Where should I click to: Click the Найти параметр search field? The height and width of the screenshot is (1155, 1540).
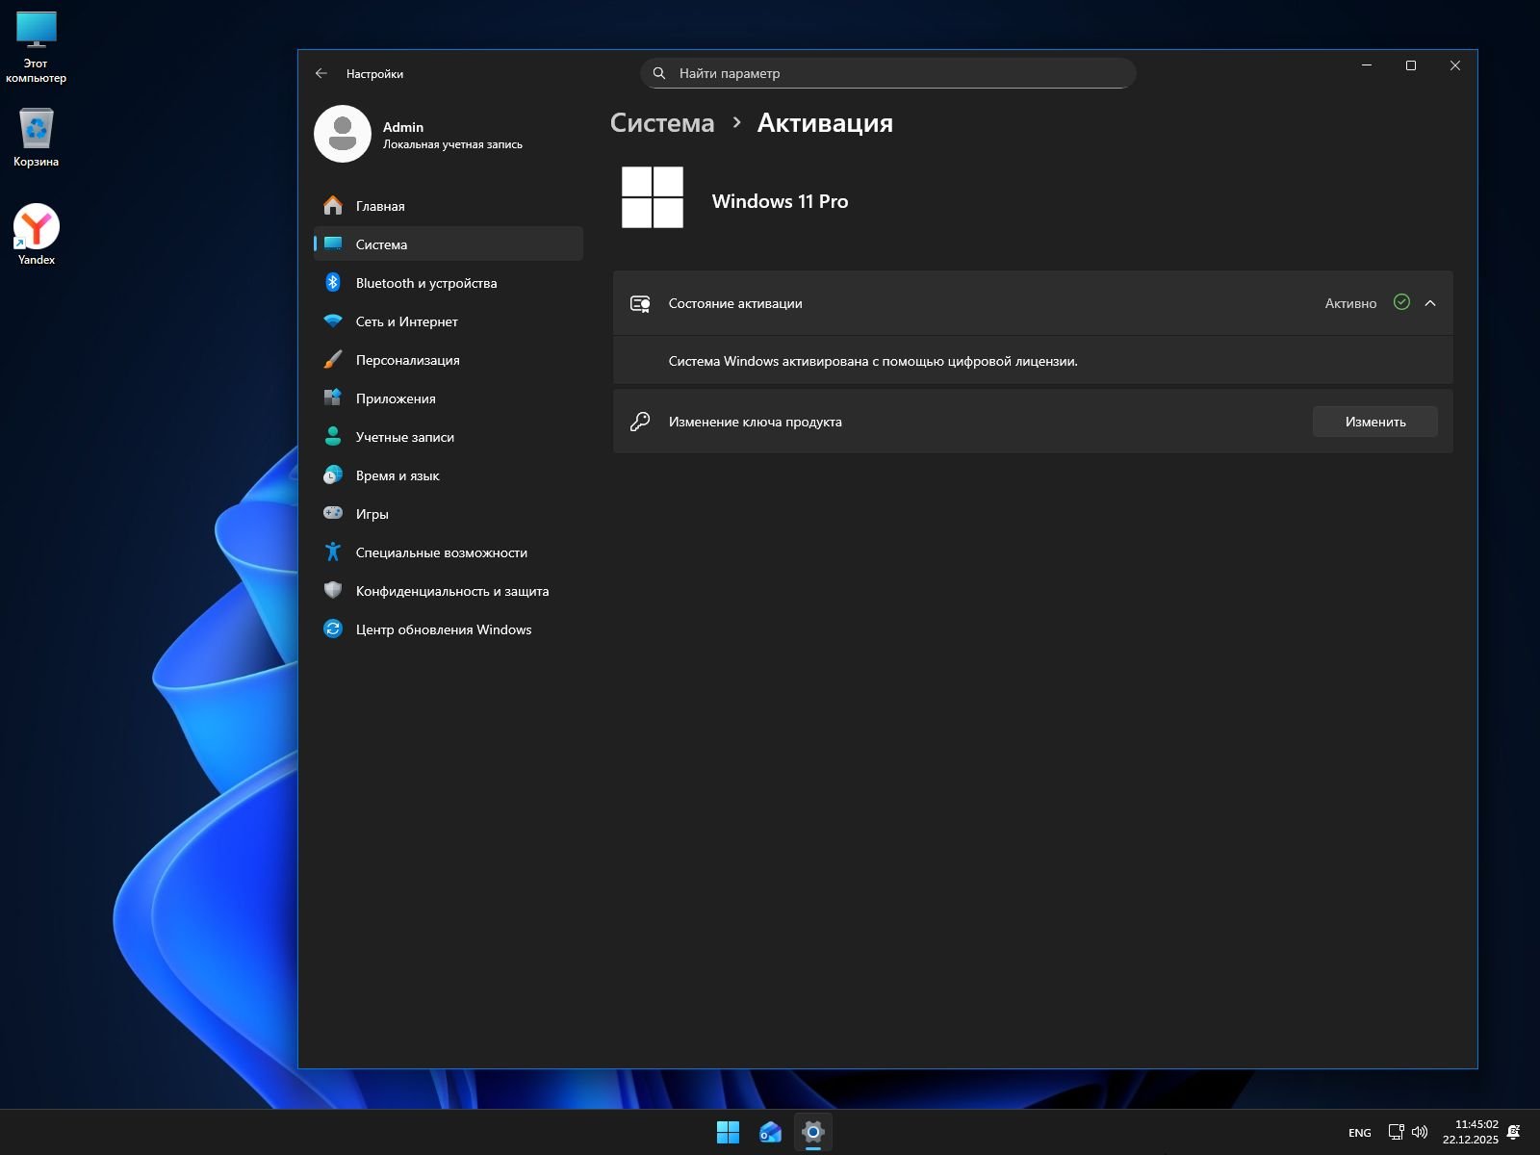click(x=887, y=73)
